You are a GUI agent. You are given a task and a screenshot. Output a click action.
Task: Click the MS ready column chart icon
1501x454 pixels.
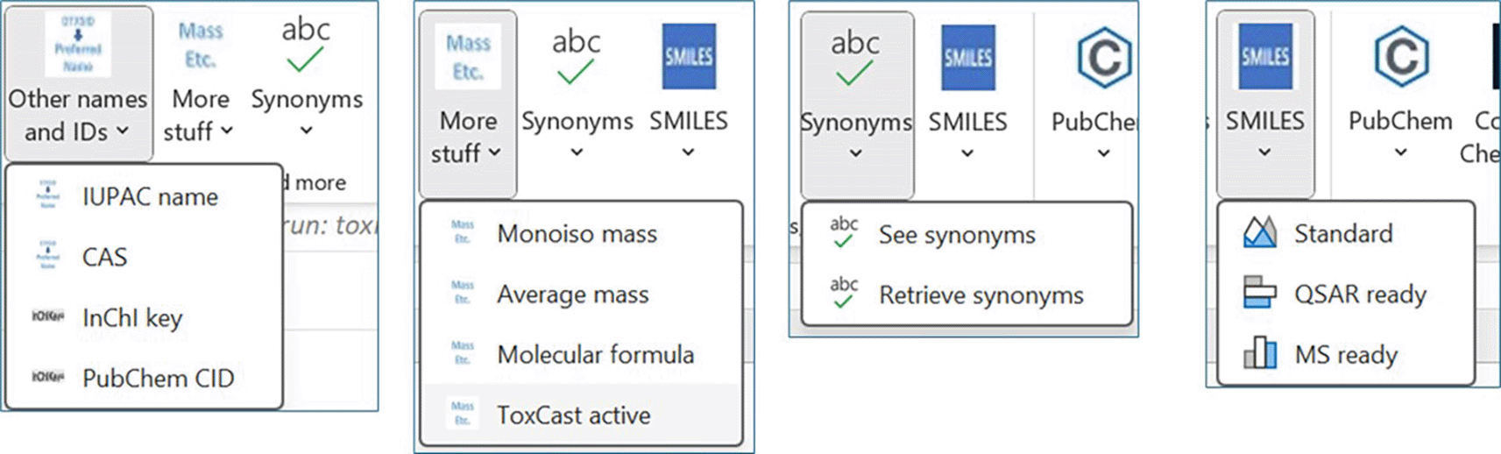1259,354
